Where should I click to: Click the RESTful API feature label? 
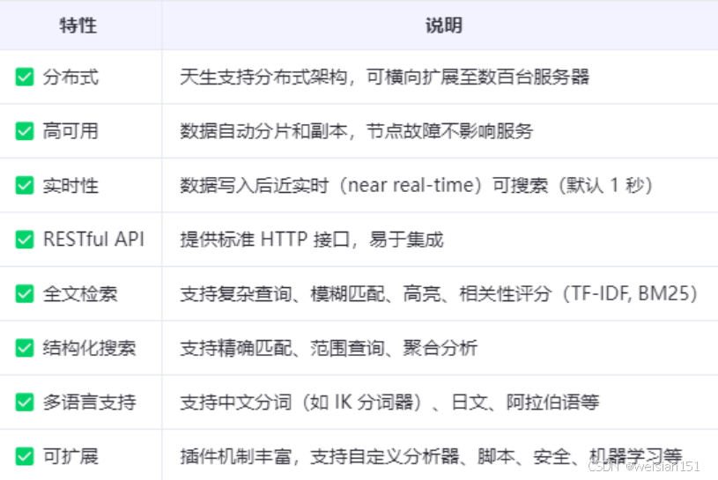pos(93,240)
